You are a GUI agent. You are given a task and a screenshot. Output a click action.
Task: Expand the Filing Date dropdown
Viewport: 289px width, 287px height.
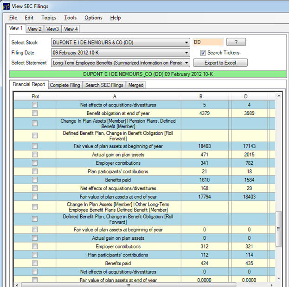point(186,53)
